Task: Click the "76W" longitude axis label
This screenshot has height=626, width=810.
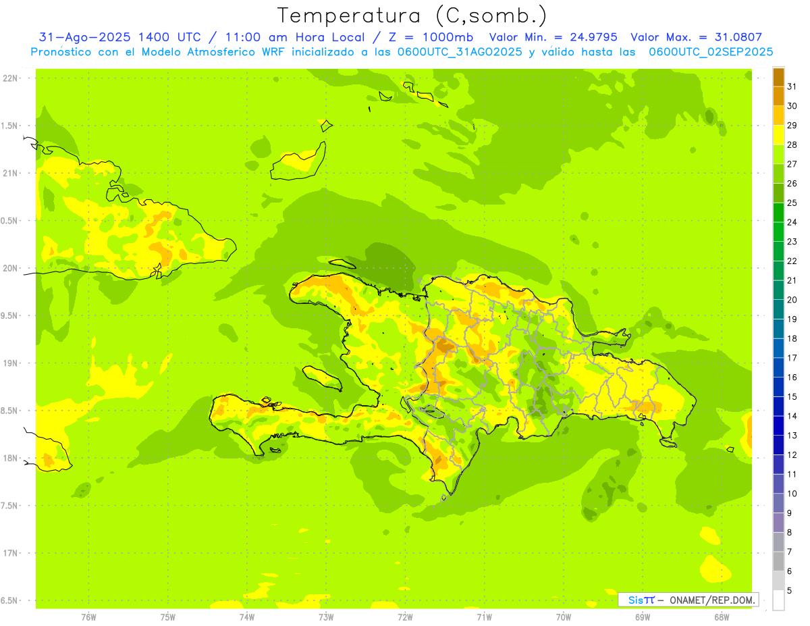Action: click(x=88, y=617)
